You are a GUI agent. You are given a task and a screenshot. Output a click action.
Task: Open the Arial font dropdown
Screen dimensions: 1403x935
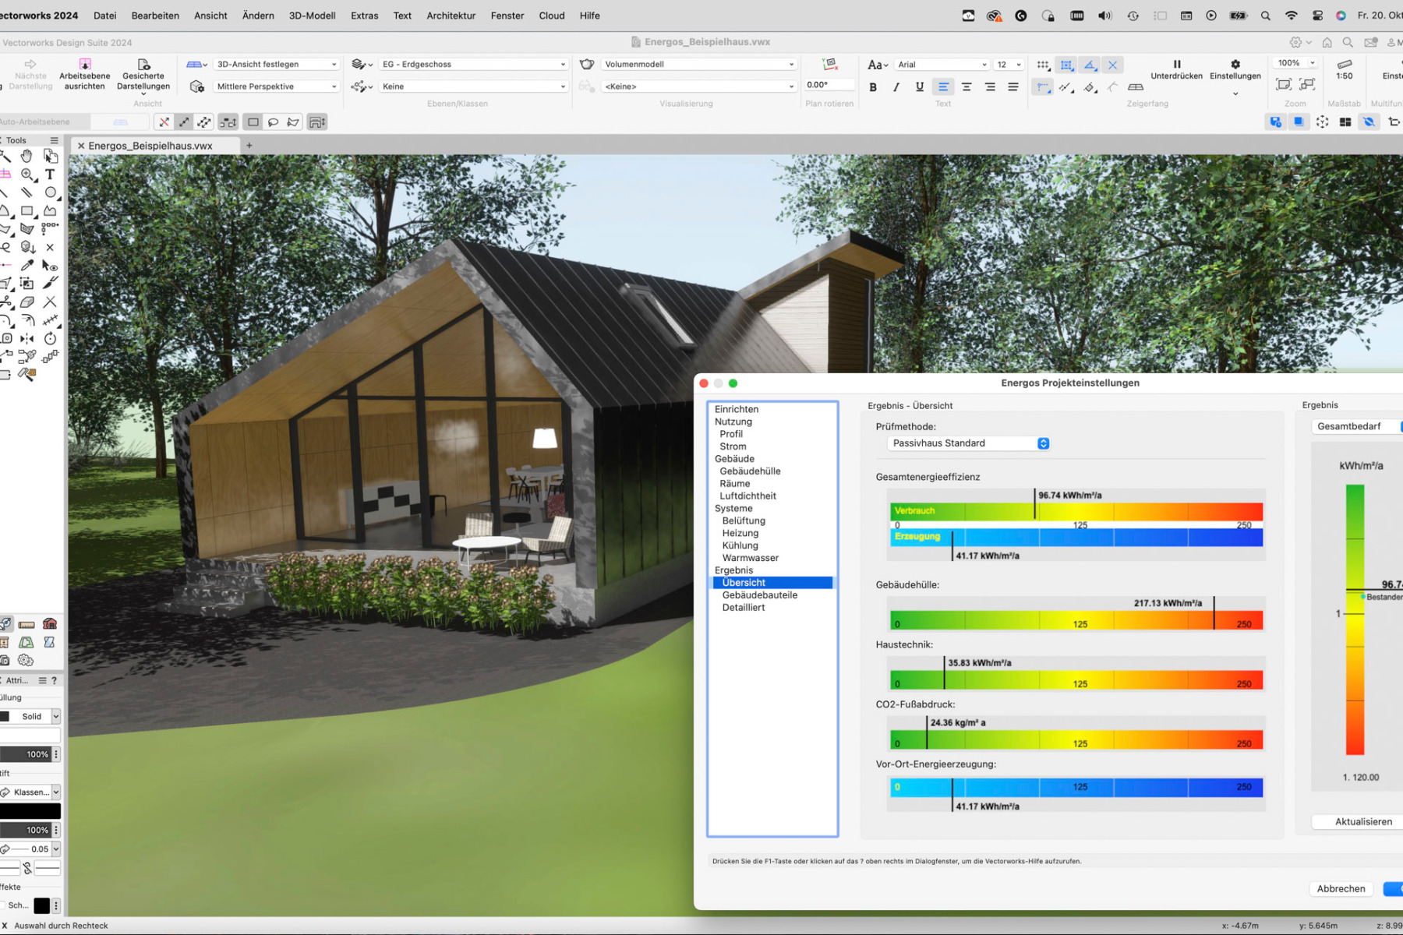(942, 65)
